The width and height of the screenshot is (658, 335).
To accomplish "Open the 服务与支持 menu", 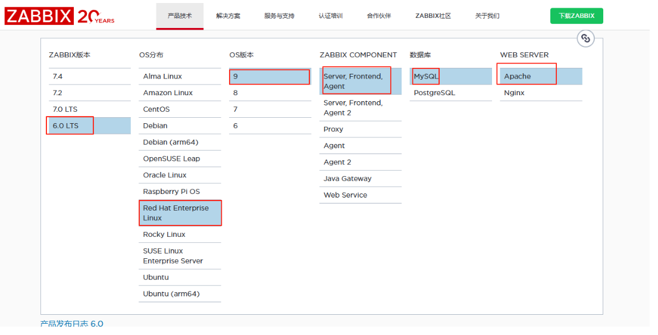I will pyautogui.click(x=279, y=16).
